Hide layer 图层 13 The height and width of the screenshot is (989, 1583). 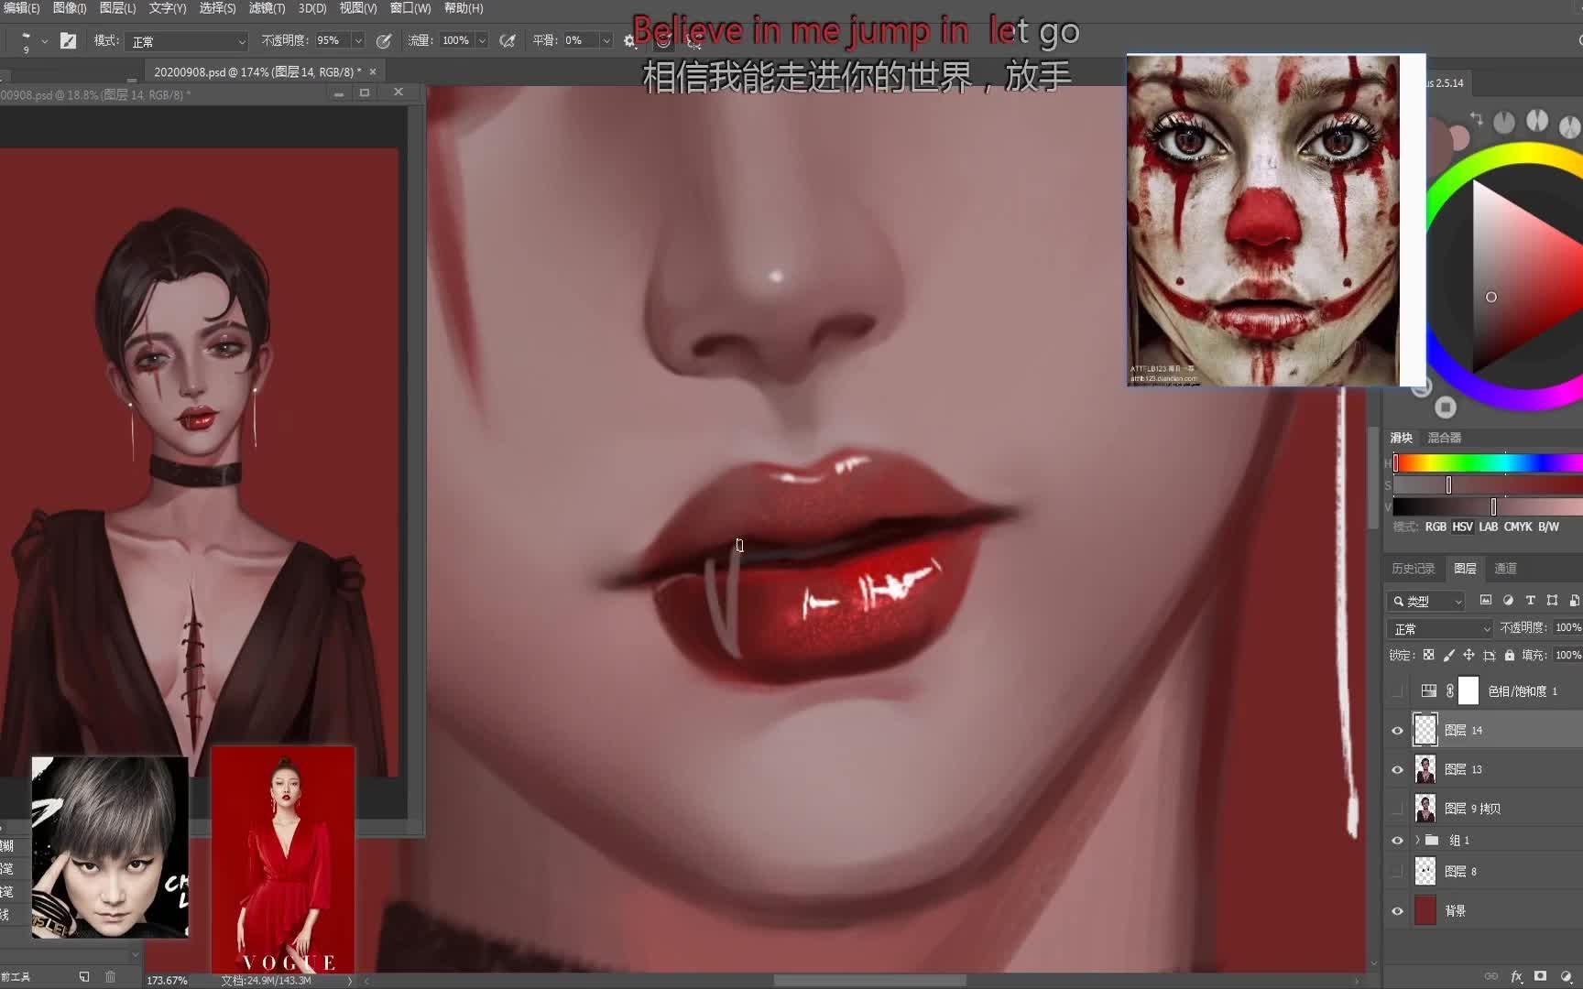pos(1397,770)
